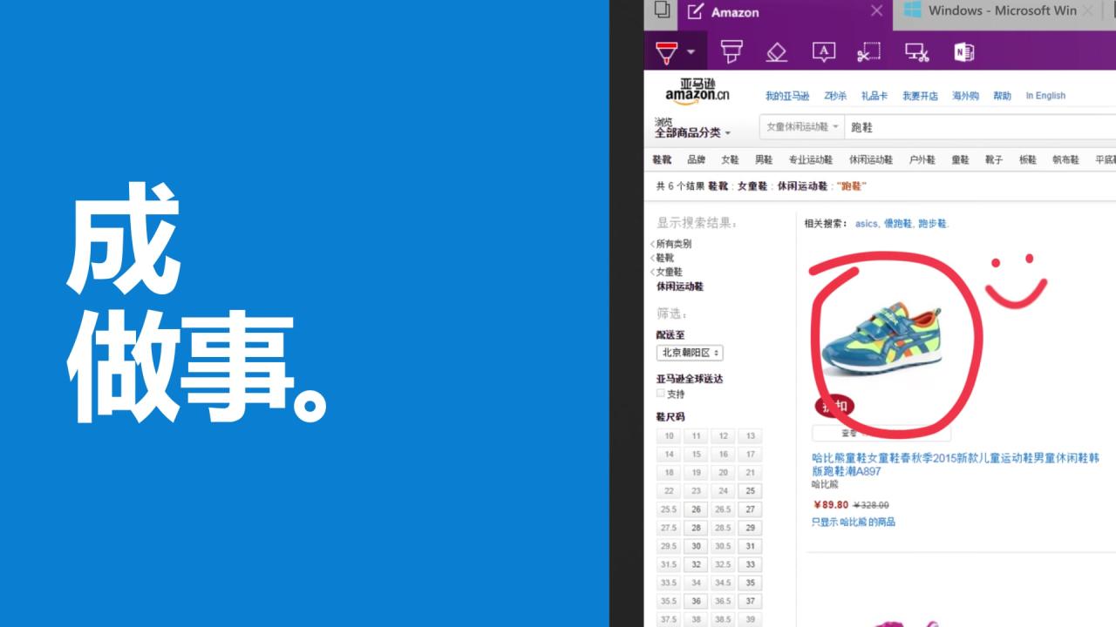Open the pen tool dropdown arrow
Image resolution: width=1116 pixels, height=627 pixels.
pyautogui.click(x=691, y=51)
